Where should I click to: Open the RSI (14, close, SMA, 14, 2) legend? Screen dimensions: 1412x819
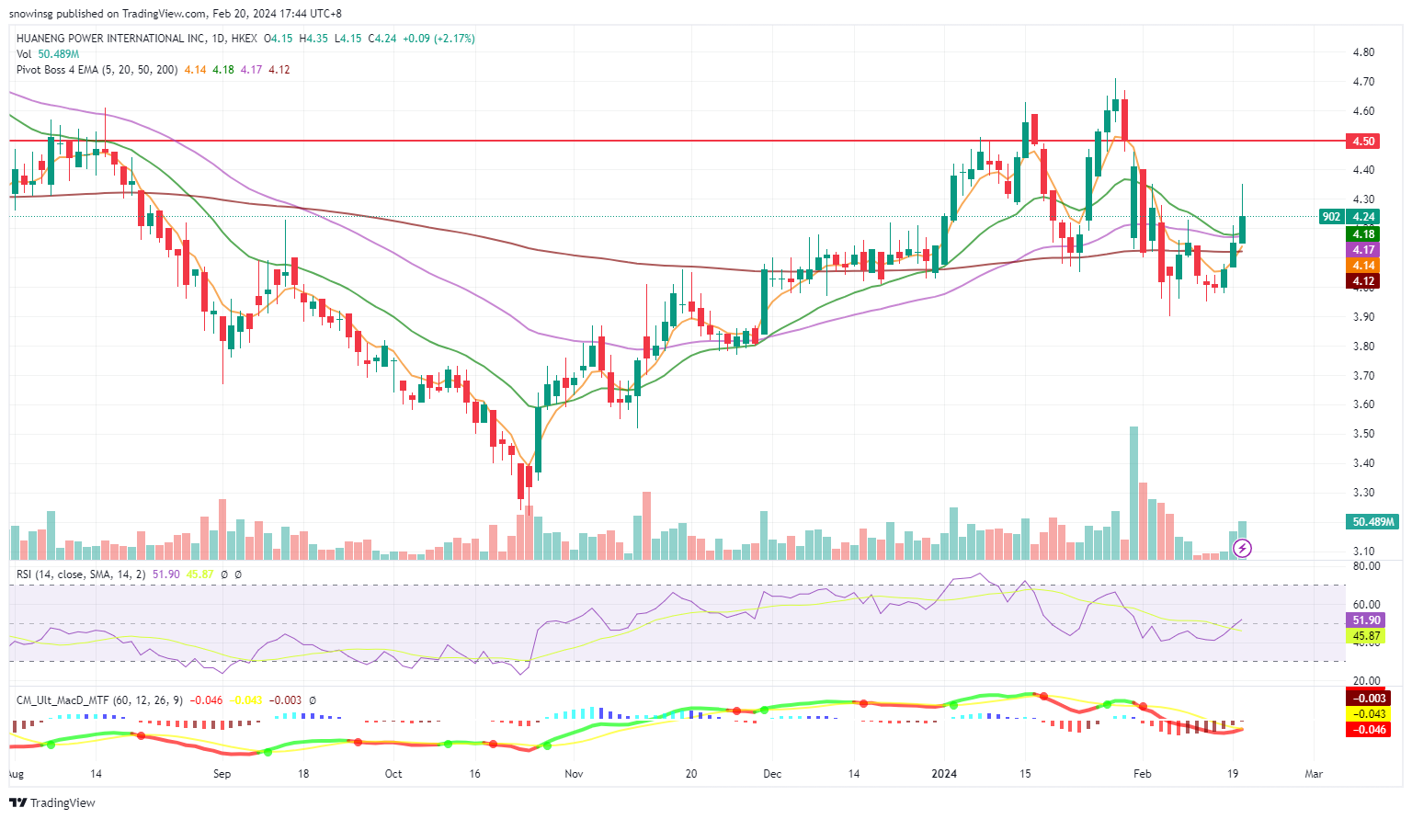pyautogui.click(x=81, y=574)
